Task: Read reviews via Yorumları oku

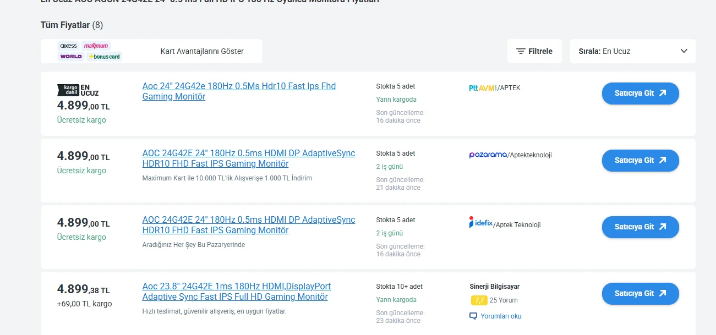Action: (500, 316)
